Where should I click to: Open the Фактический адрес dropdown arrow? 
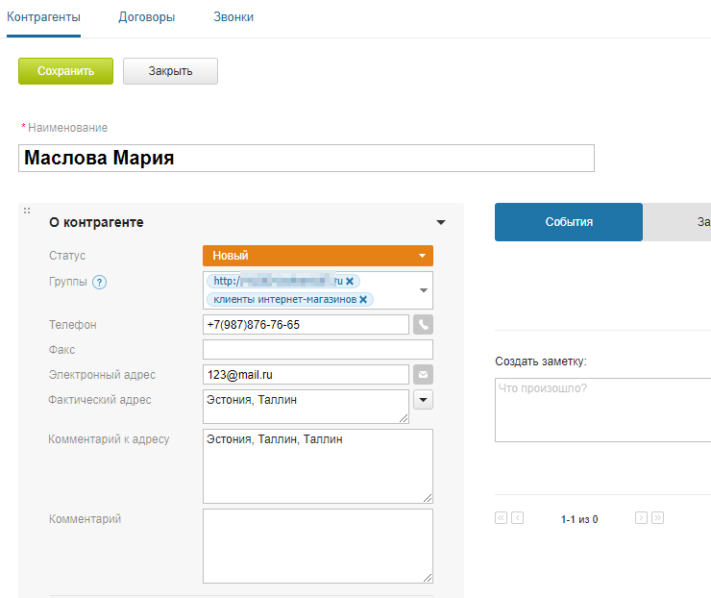point(423,399)
